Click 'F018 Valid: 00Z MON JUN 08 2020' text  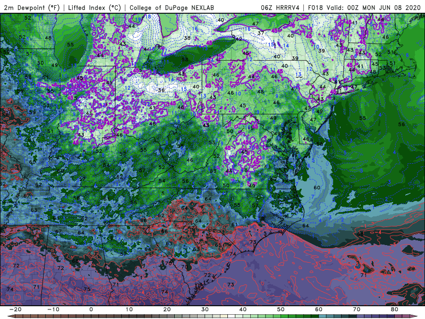364,7
